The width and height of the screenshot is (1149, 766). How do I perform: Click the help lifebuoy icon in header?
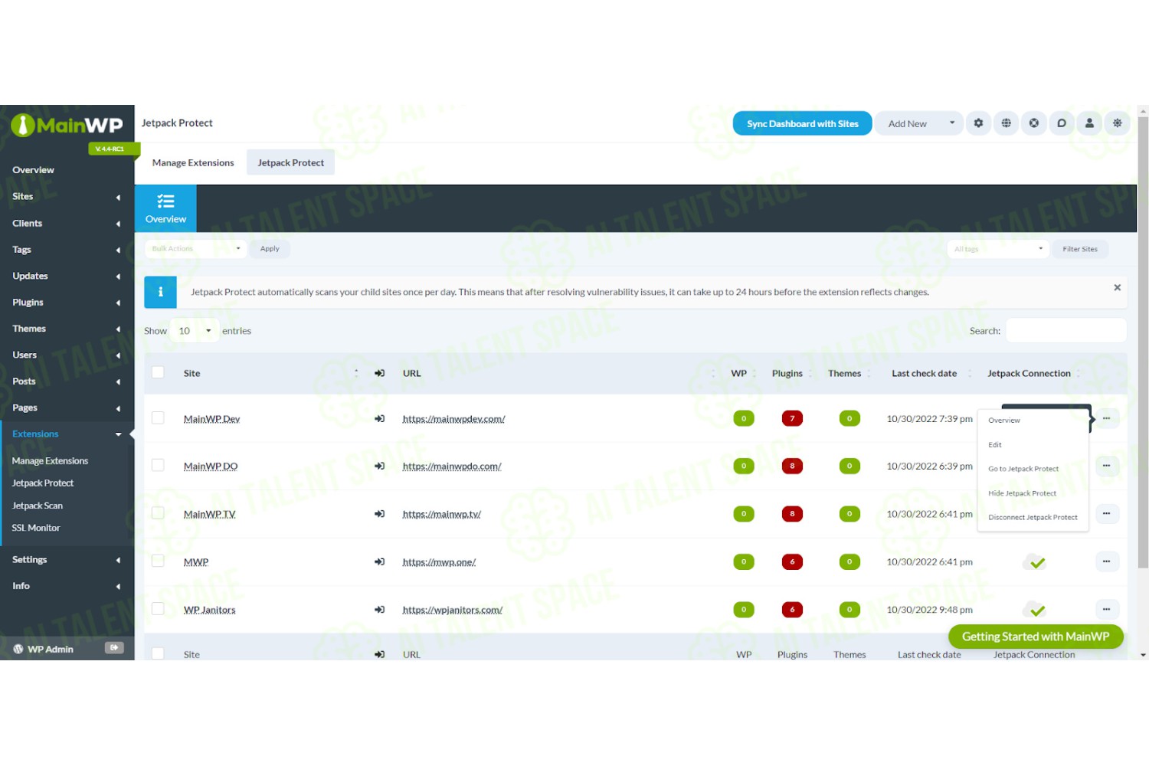click(x=1034, y=123)
